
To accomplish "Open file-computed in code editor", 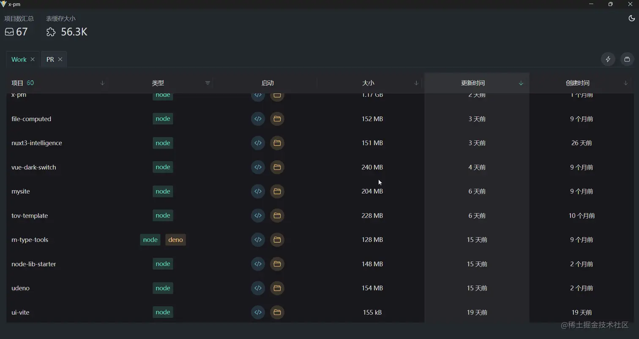I will pyautogui.click(x=258, y=119).
